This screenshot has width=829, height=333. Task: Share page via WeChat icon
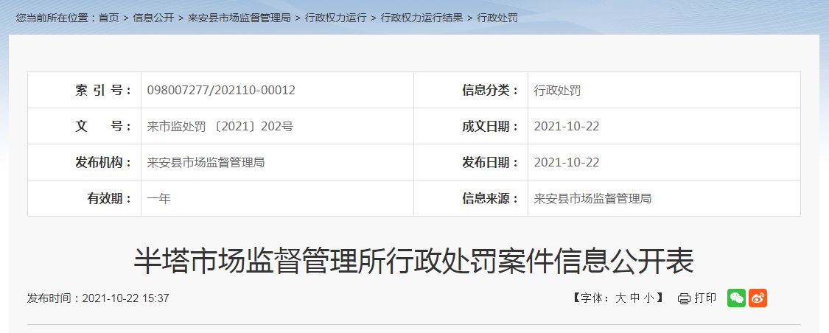(736, 298)
